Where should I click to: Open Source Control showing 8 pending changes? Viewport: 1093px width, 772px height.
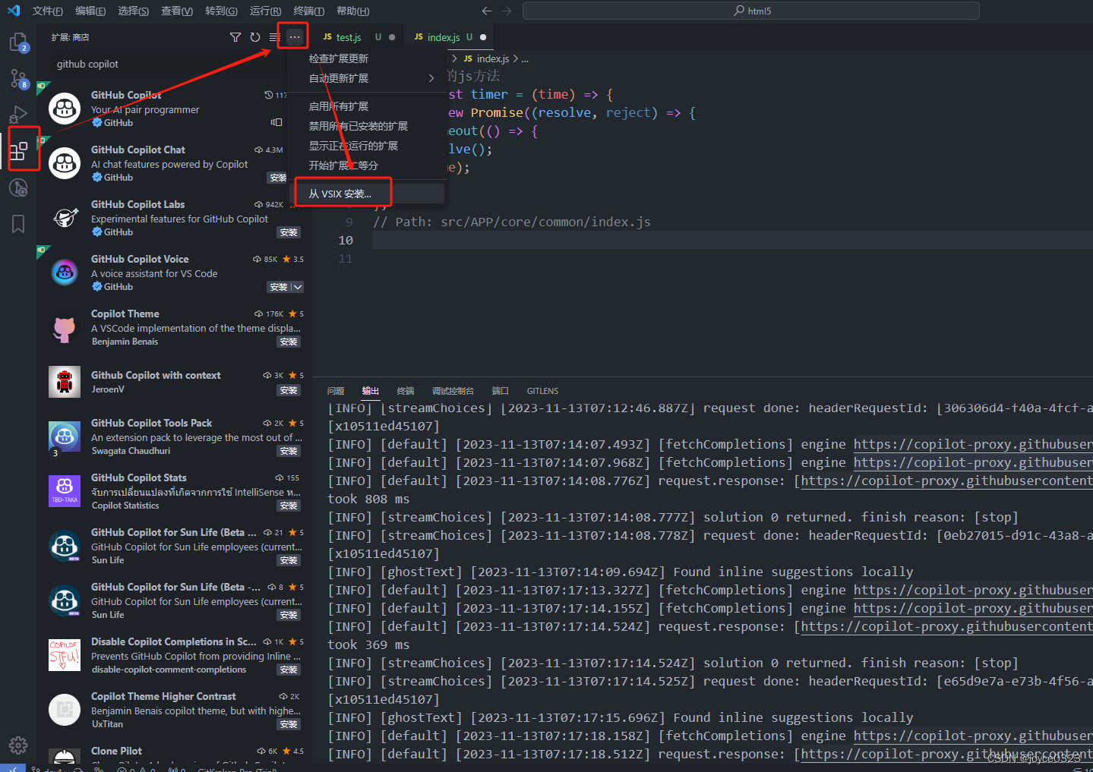18,78
